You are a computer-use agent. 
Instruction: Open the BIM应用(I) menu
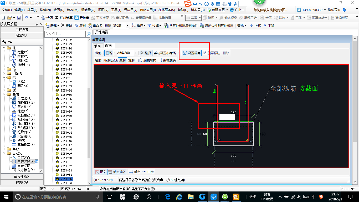point(148,10)
